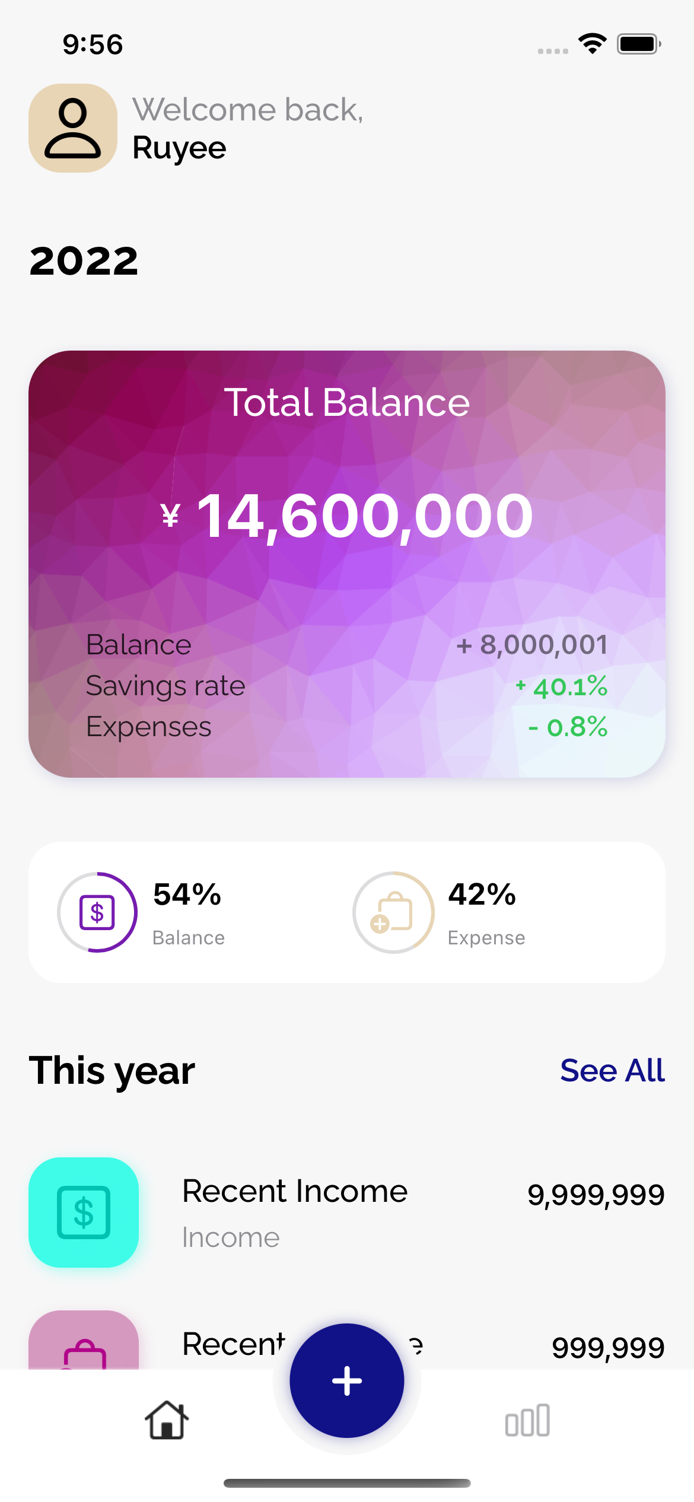The height and width of the screenshot is (1502, 694).
Task: Tap the Recent Income list entry title
Action: coord(295,1191)
